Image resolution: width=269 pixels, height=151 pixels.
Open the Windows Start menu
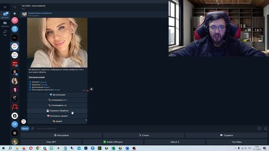pyautogui.click(x=3, y=148)
